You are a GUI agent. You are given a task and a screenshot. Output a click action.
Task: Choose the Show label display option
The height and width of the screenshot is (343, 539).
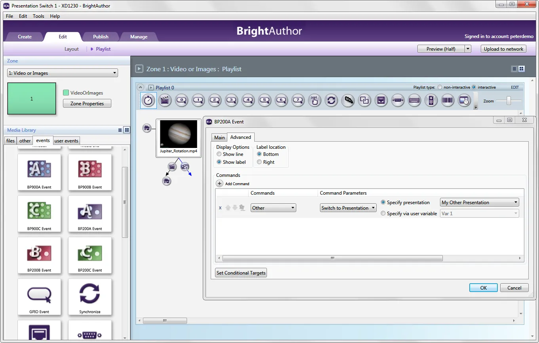(219, 162)
